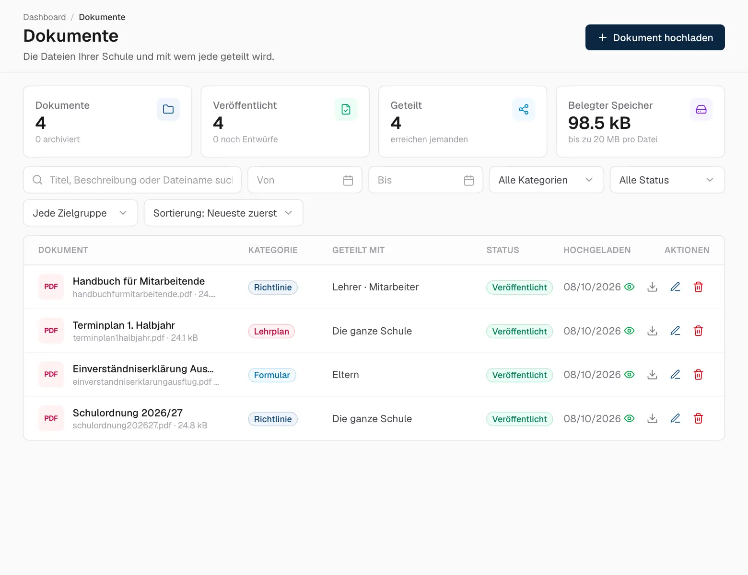Click the Dokumente breadcrumb item
The height and width of the screenshot is (575, 748).
(x=102, y=17)
